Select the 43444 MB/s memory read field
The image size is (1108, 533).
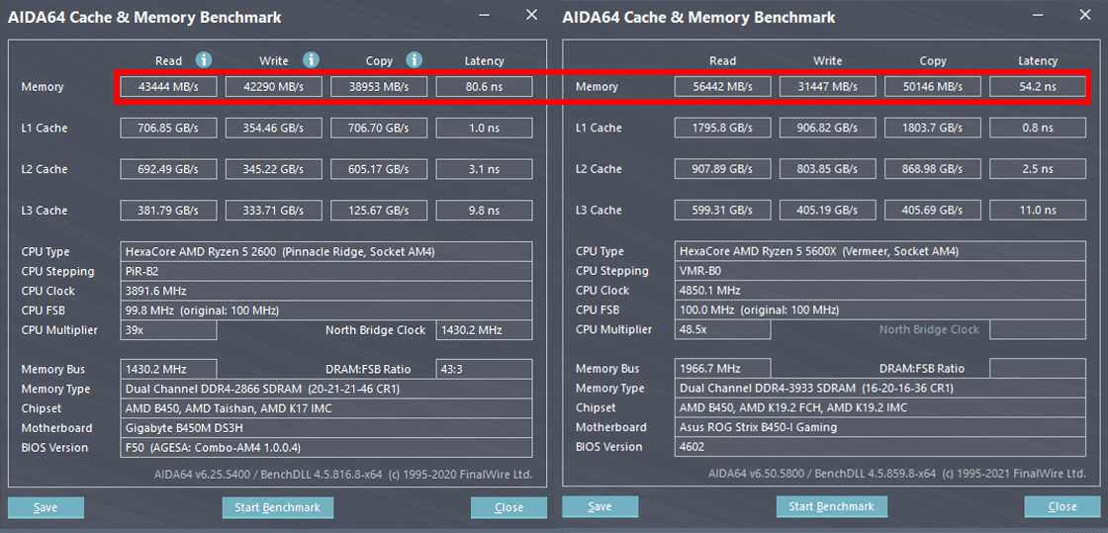pyautogui.click(x=168, y=87)
